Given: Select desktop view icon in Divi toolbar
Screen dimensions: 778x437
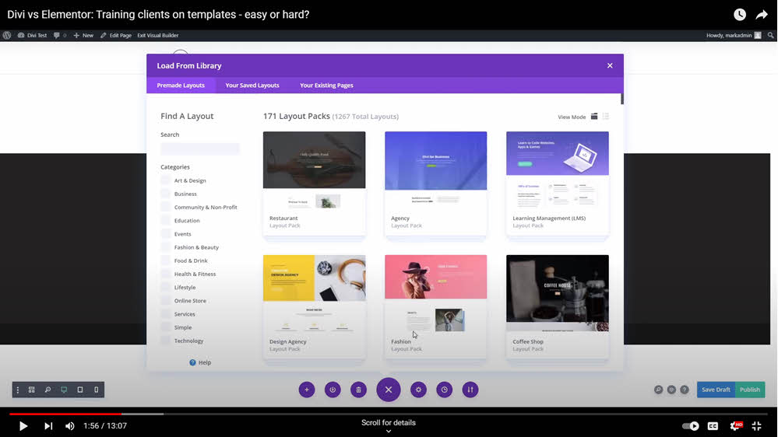Looking at the screenshot, I should (64, 390).
